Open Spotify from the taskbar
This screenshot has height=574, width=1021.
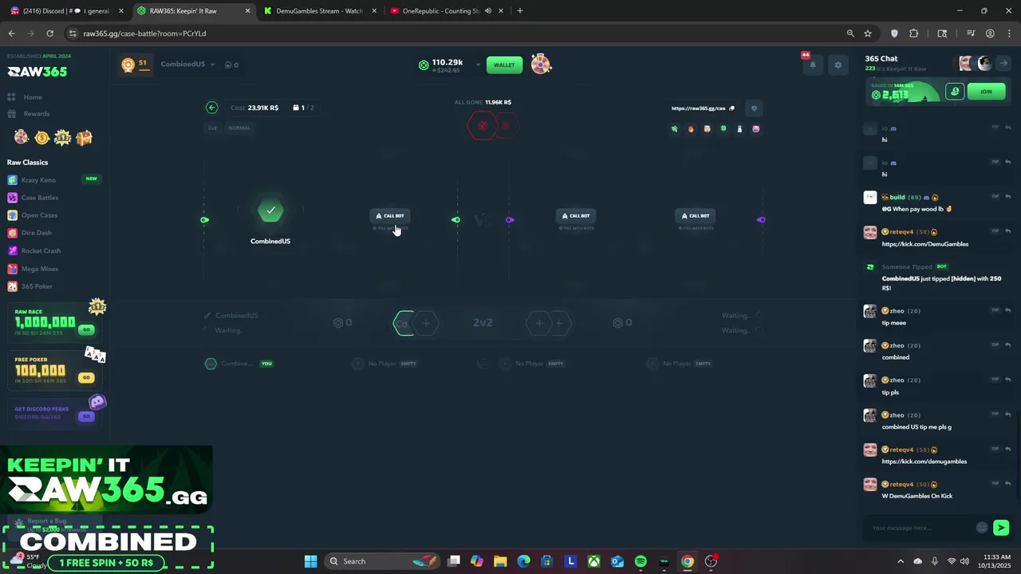[x=641, y=561]
